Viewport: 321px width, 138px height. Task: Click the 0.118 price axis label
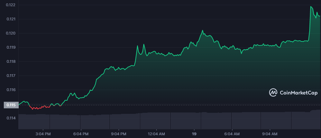[x=11, y=61]
